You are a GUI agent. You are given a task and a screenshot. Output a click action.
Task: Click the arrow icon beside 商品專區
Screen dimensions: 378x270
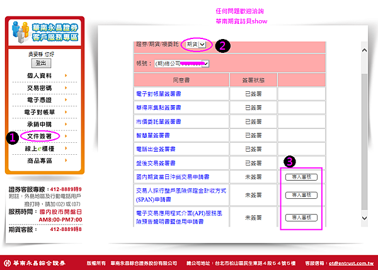pyautogui.click(x=66, y=160)
